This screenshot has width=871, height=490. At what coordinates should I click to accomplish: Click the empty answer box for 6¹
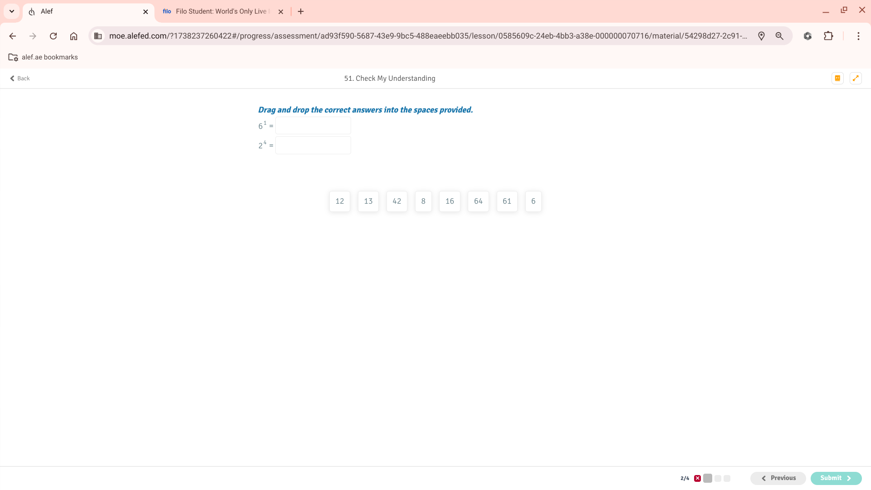coord(313,126)
